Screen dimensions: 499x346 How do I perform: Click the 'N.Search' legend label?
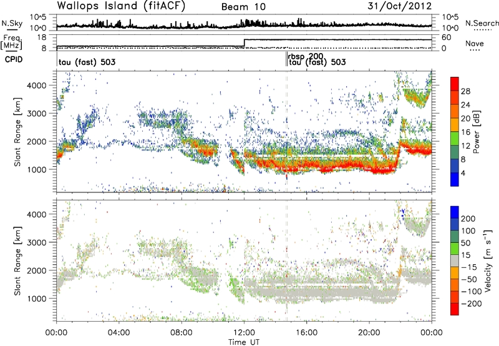482,23
